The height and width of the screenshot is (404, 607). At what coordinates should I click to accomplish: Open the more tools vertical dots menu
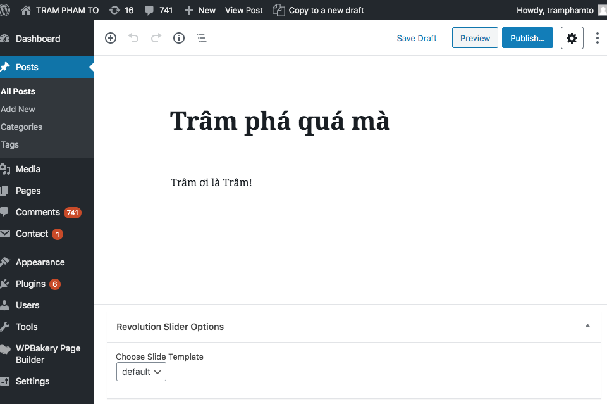(x=597, y=38)
